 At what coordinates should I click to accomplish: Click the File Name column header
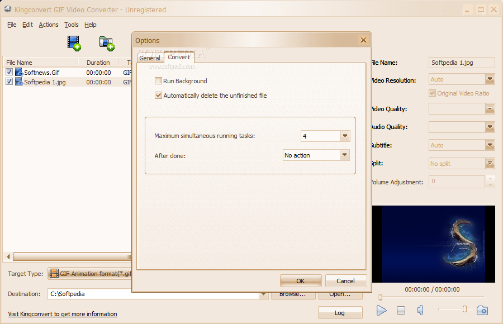coord(41,62)
